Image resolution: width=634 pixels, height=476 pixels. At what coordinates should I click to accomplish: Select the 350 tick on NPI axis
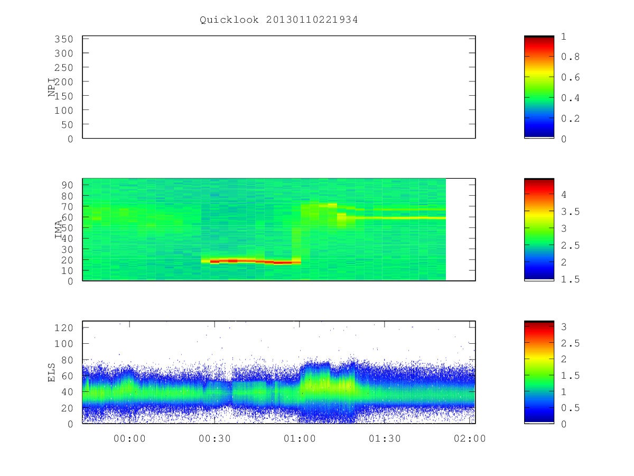[63, 39]
